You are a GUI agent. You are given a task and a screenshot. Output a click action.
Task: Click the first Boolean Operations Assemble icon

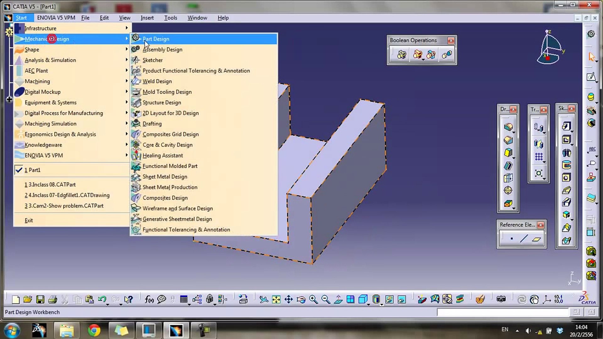coord(401,55)
